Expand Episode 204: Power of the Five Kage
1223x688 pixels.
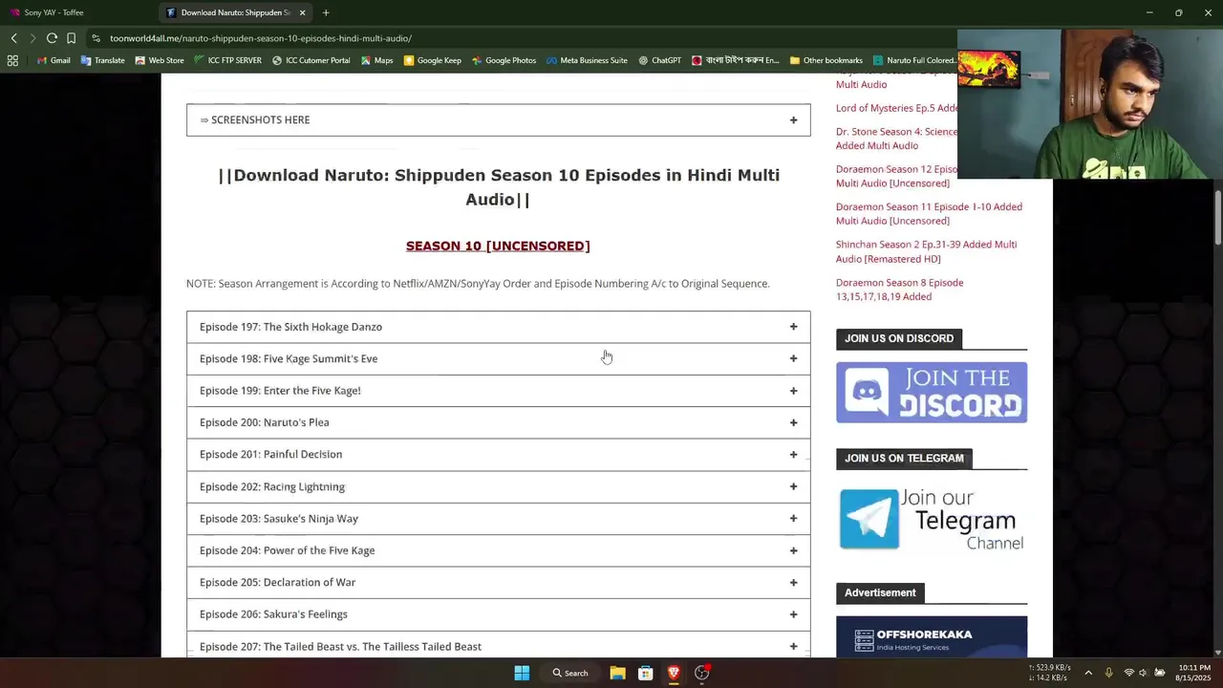(x=498, y=550)
